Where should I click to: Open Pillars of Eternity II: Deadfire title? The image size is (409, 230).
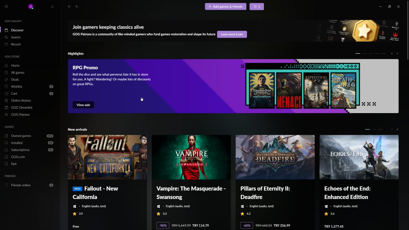pos(265,193)
